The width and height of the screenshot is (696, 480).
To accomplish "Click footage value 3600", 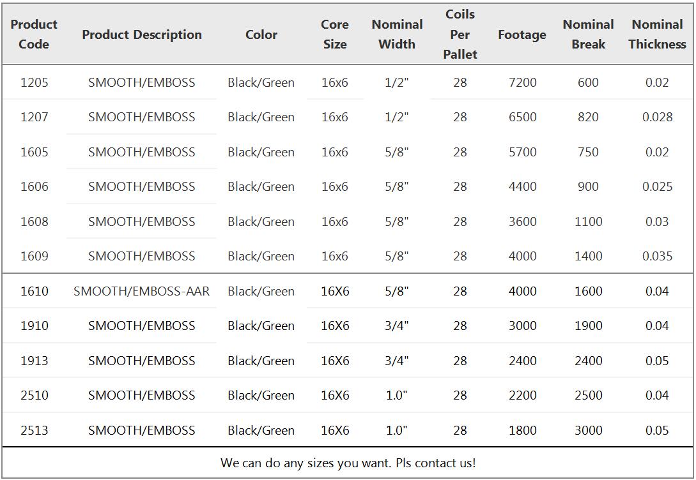I will point(522,221).
